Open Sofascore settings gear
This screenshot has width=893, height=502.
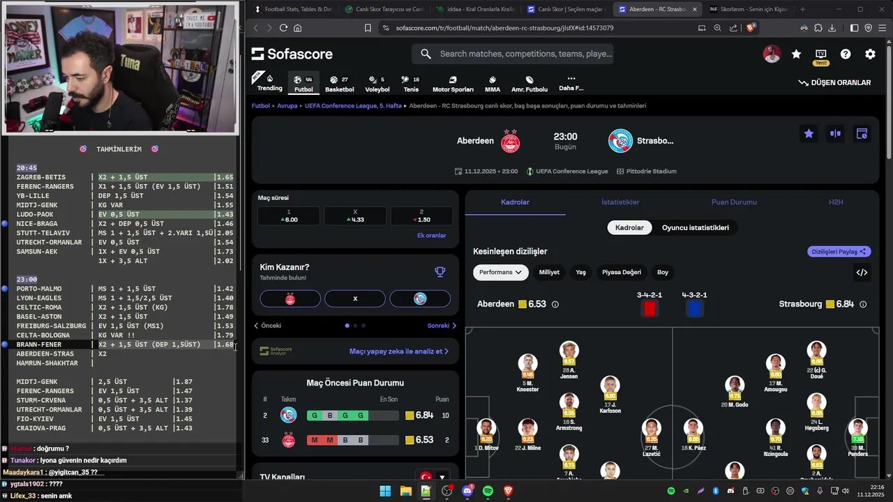870,54
